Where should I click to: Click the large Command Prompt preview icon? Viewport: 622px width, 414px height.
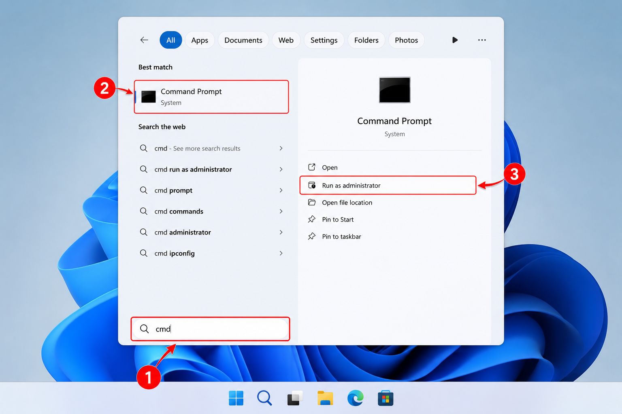tap(394, 90)
